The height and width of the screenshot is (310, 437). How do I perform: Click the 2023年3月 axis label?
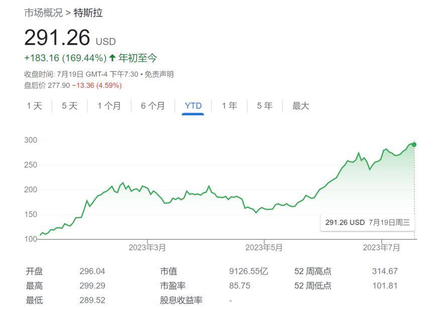(147, 247)
